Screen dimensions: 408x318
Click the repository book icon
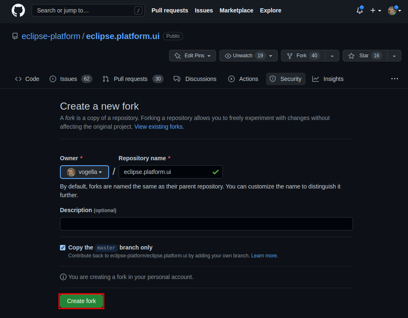coord(15,36)
